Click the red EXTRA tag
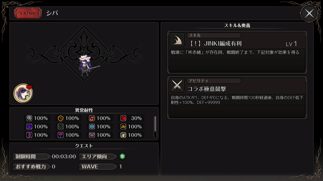Image resolution: width=323 pixels, height=181 pixels. point(28,13)
